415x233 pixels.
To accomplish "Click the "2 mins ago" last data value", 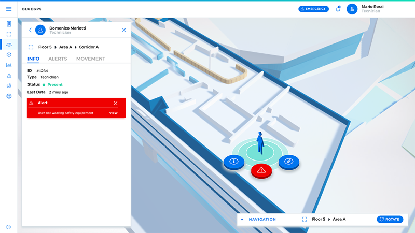I will [59, 92].
